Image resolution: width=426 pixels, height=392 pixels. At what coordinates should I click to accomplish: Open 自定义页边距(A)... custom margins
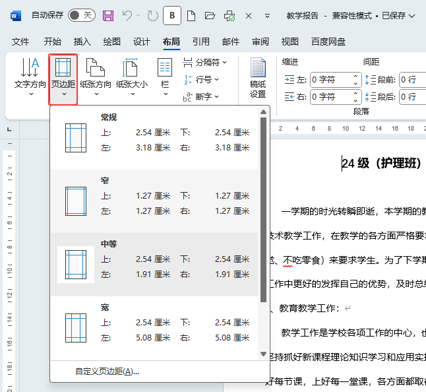point(107,372)
